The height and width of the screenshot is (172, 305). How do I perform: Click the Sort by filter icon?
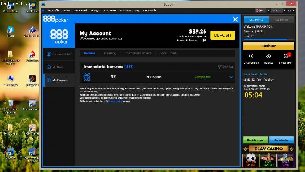(x=220, y=67)
